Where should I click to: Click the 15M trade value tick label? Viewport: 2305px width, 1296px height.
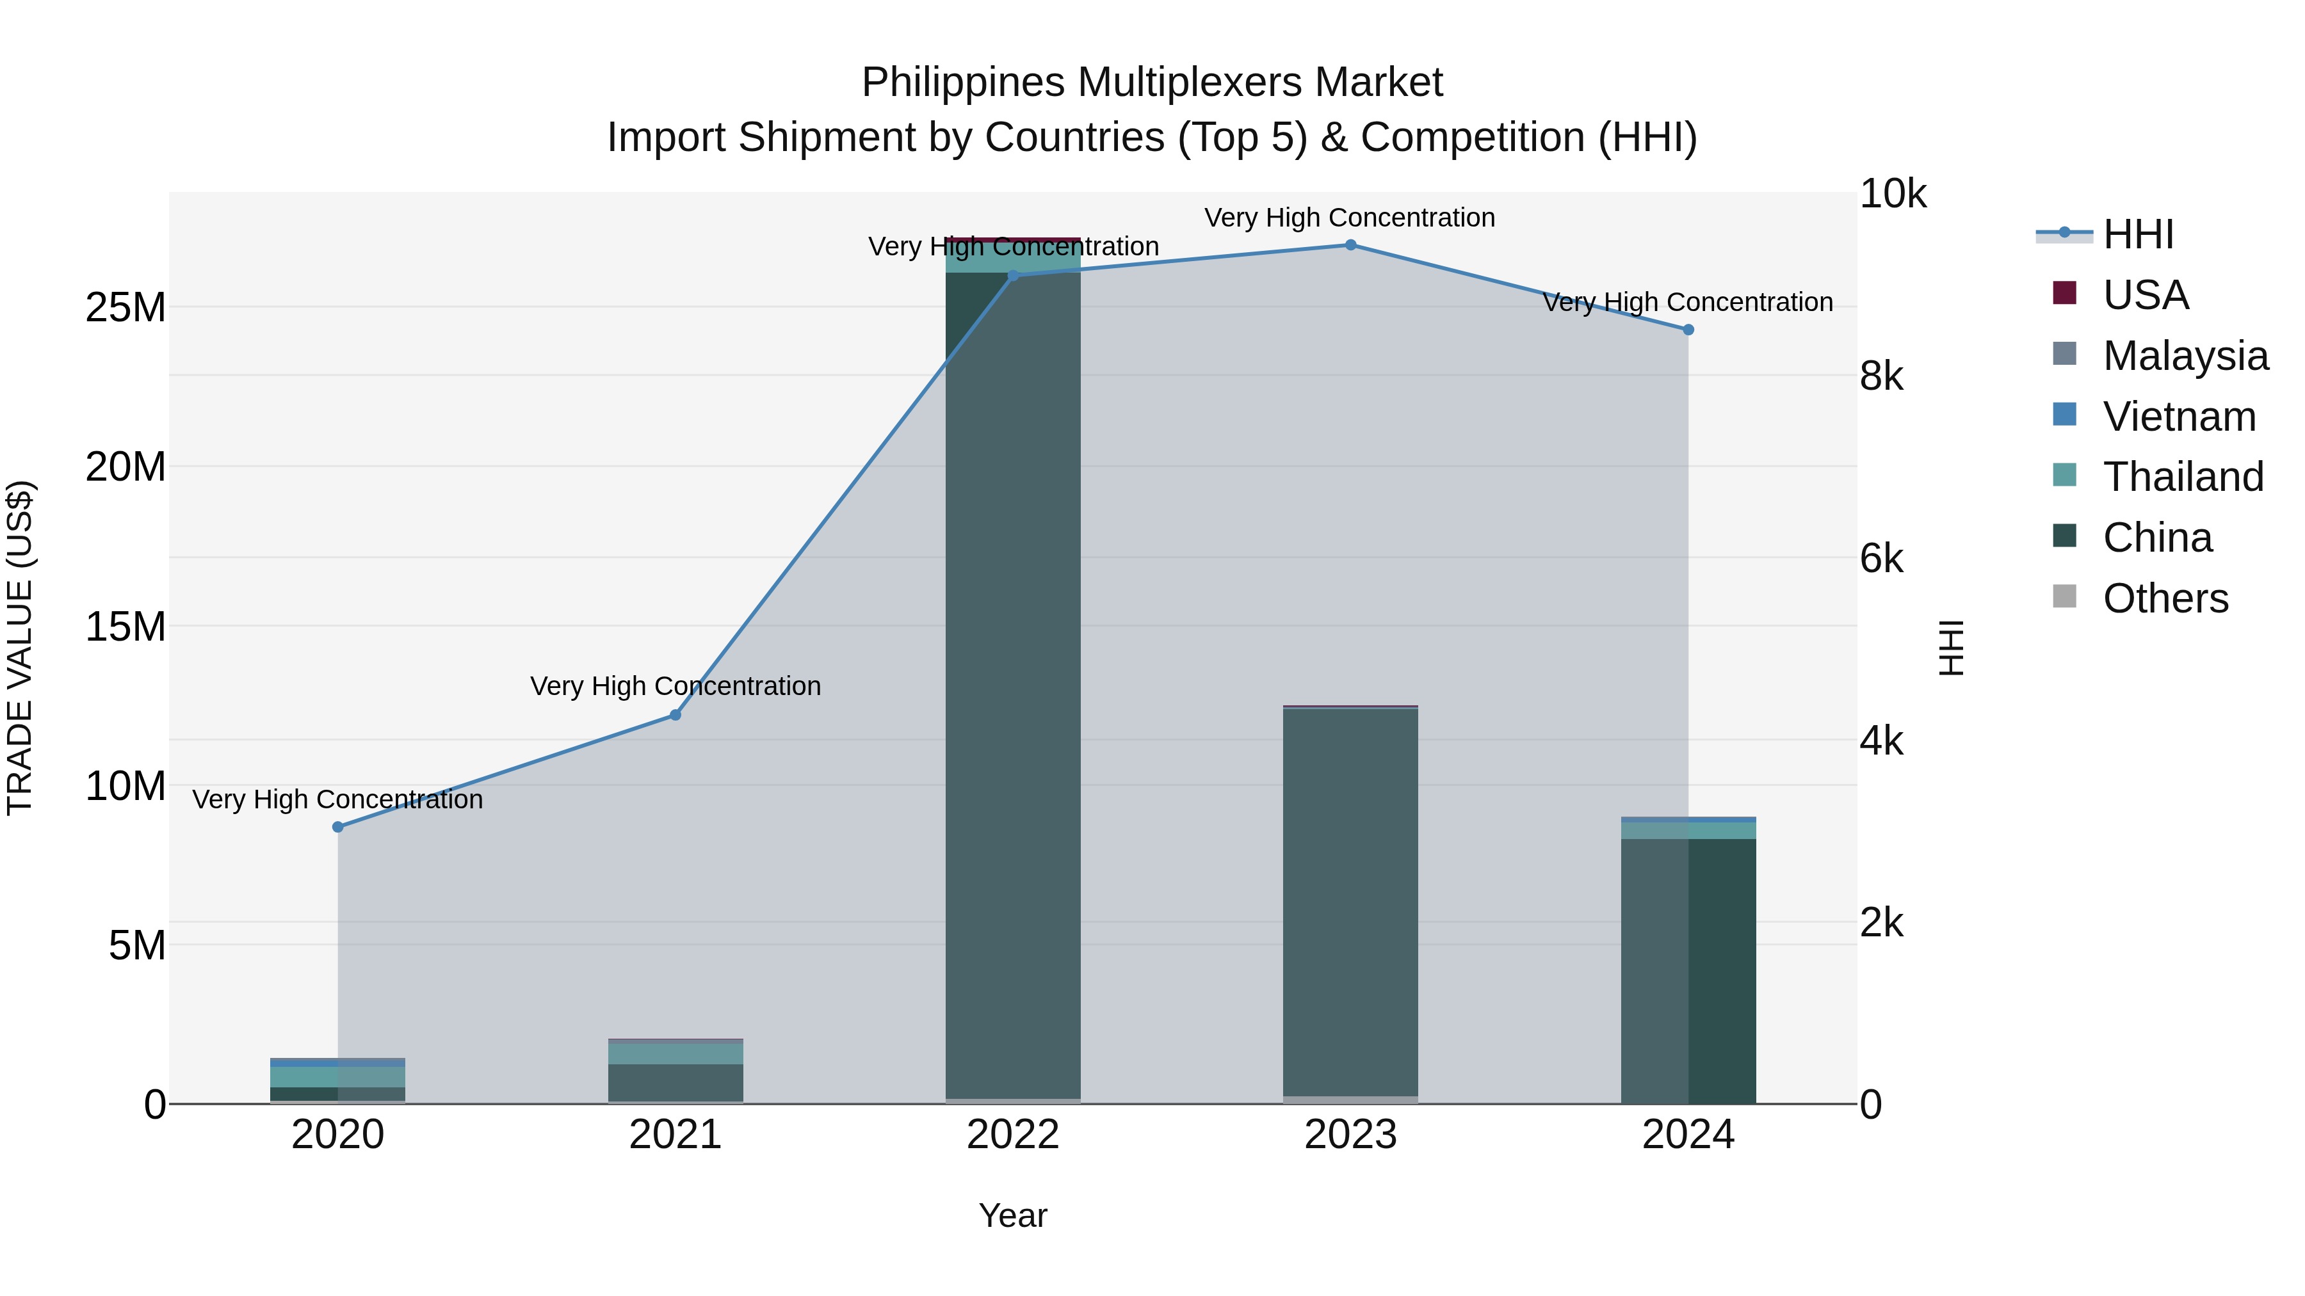(125, 626)
